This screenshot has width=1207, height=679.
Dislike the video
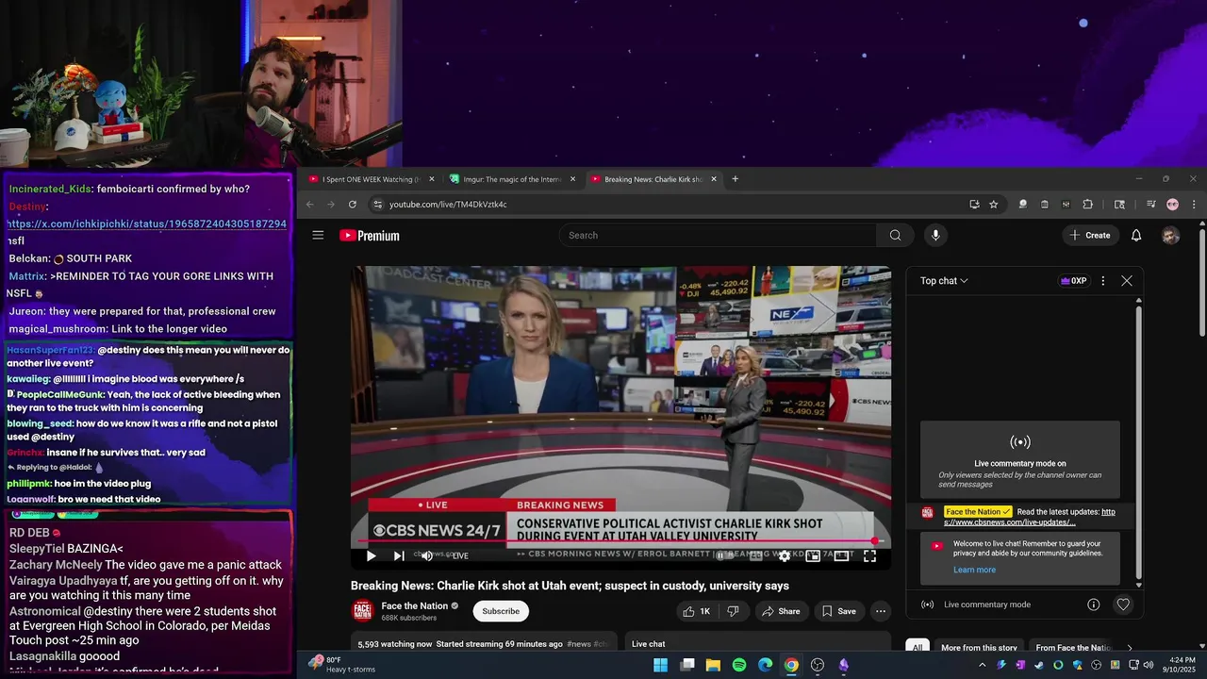[734, 611]
